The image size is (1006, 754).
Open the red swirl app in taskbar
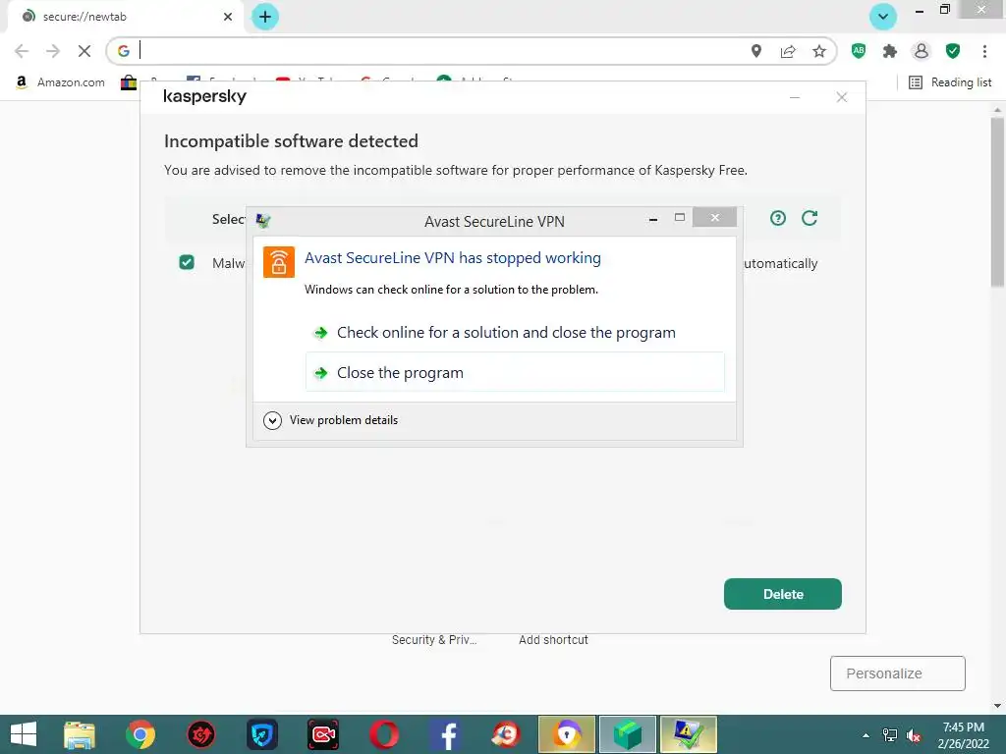506,734
